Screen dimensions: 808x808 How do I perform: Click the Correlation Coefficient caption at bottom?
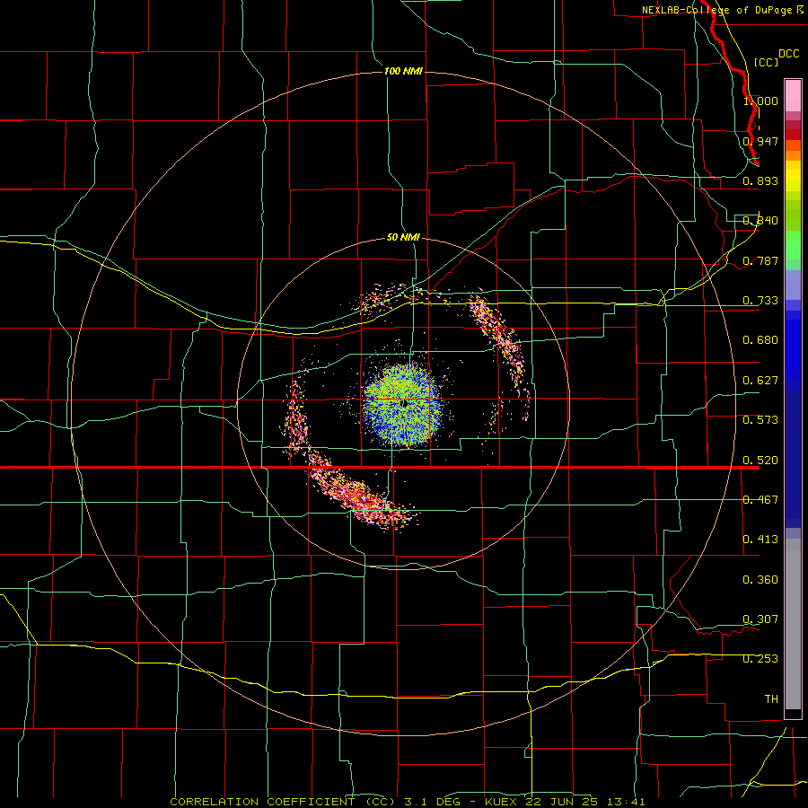click(407, 802)
